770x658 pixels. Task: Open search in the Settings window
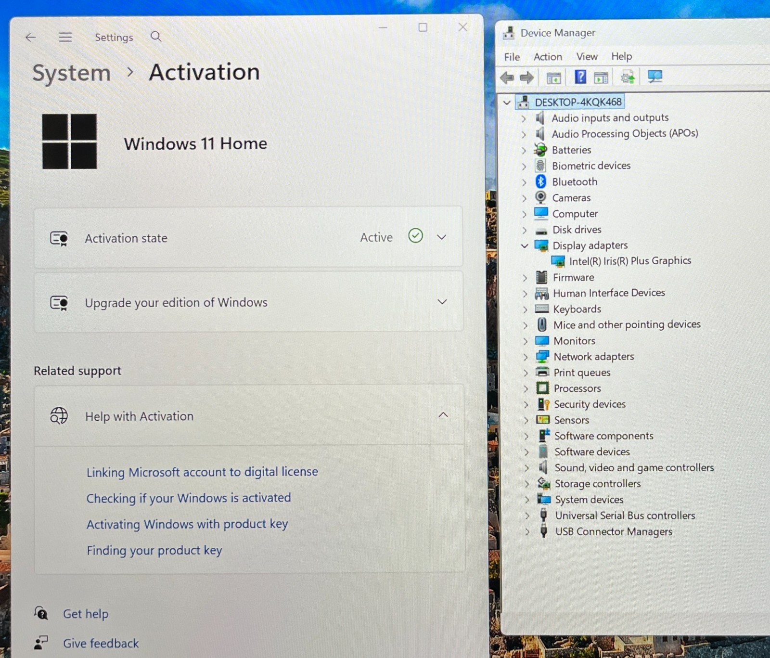click(x=156, y=37)
